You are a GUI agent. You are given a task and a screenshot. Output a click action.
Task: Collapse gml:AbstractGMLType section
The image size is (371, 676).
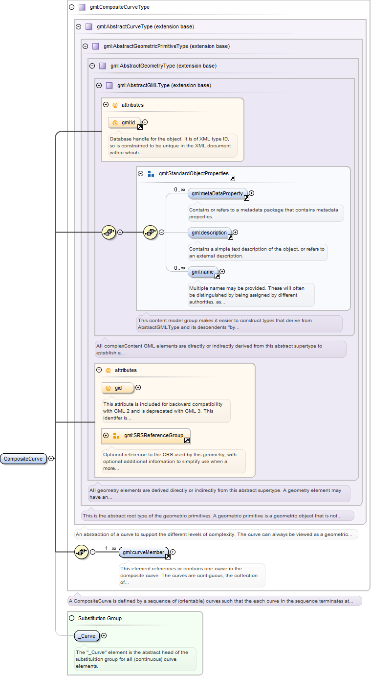[x=99, y=85]
